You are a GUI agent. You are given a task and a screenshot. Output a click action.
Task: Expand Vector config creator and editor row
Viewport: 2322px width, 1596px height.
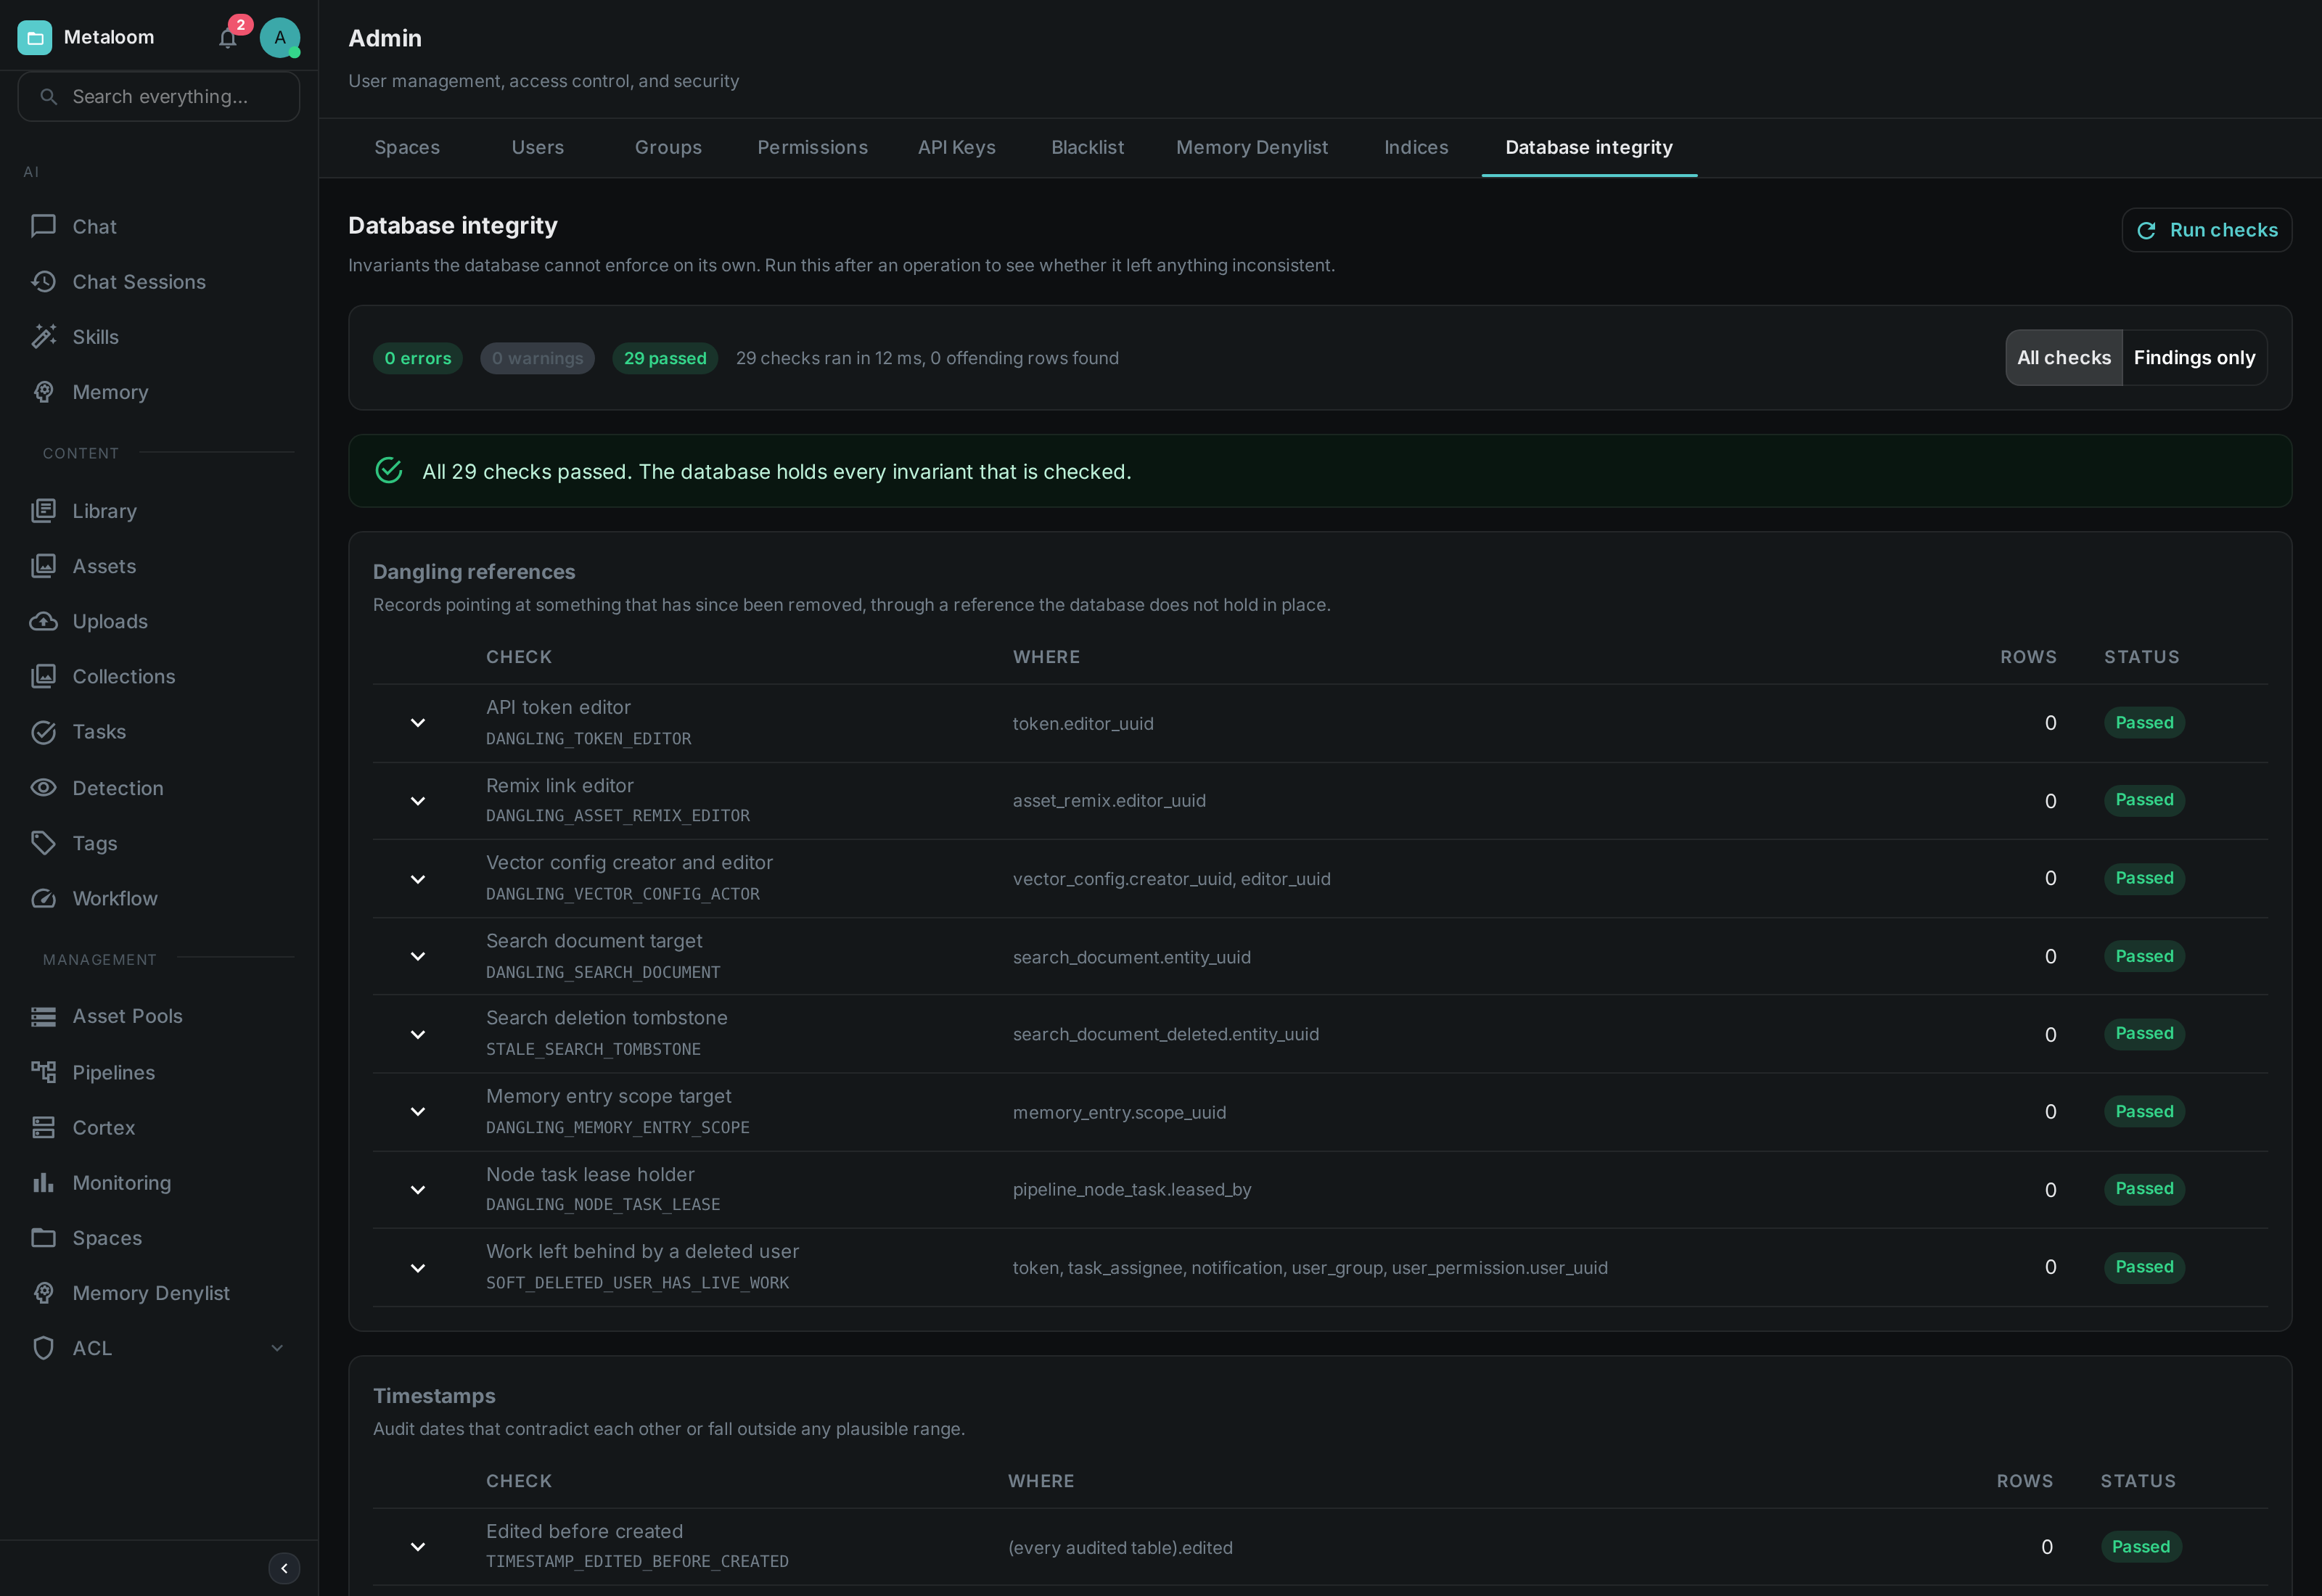coord(418,878)
